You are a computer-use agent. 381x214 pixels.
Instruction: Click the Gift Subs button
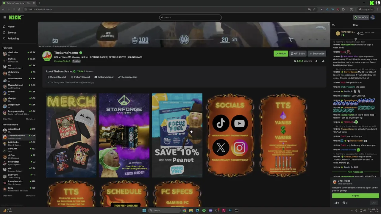(298, 53)
